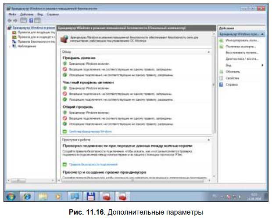Open Internet Explorer from the taskbar
The height and width of the screenshot is (219, 272).
click(27, 197)
